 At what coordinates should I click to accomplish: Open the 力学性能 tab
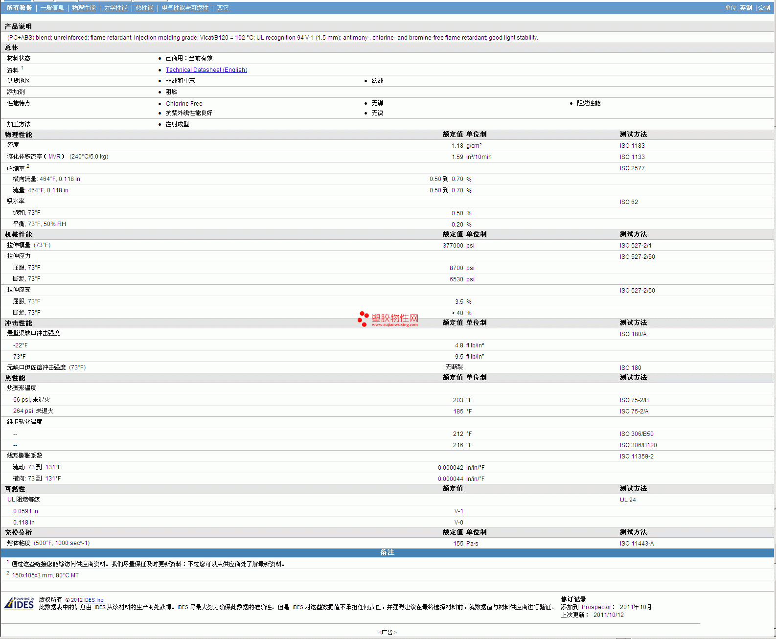[115, 8]
